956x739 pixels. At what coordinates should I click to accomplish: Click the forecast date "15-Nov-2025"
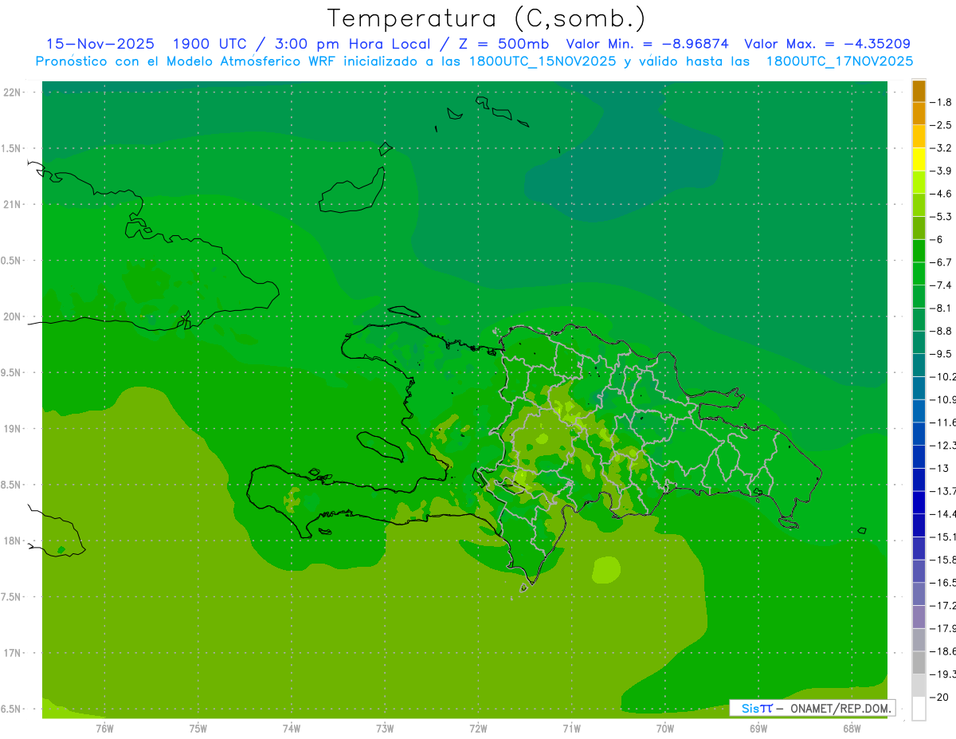click(x=100, y=44)
